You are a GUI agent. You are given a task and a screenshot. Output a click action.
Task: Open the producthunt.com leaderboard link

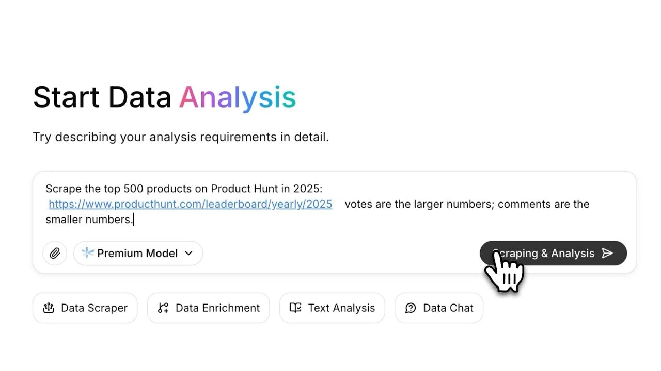[190, 204]
